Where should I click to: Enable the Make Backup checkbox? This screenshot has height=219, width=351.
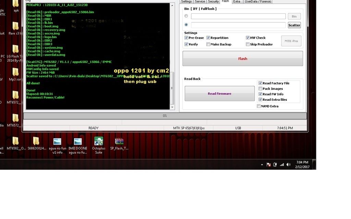coord(208,44)
